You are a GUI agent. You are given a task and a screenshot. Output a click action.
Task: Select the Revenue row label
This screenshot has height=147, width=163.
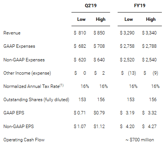click(x=12, y=33)
